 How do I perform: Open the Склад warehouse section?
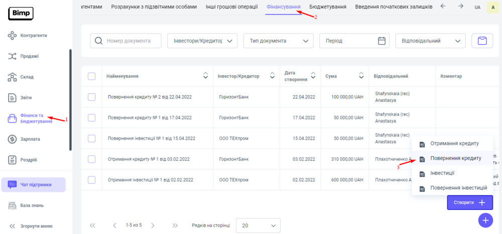tap(27, 77)
